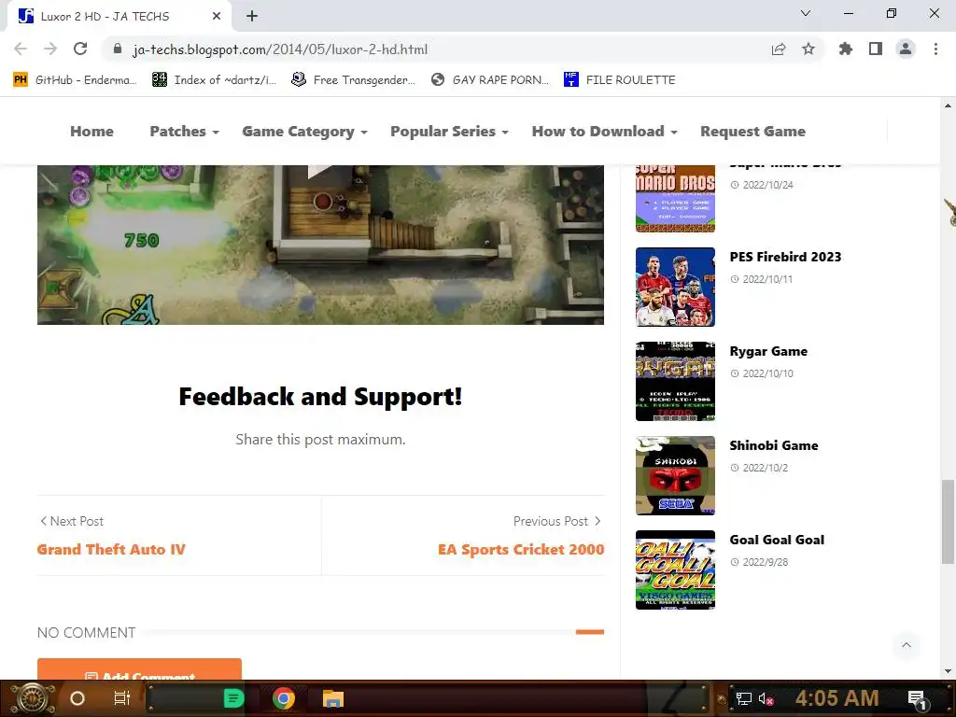Screen dimensions: 956x717
Task: Open the Shinobi Game thumbnail
Action: [x=675, y=475]
